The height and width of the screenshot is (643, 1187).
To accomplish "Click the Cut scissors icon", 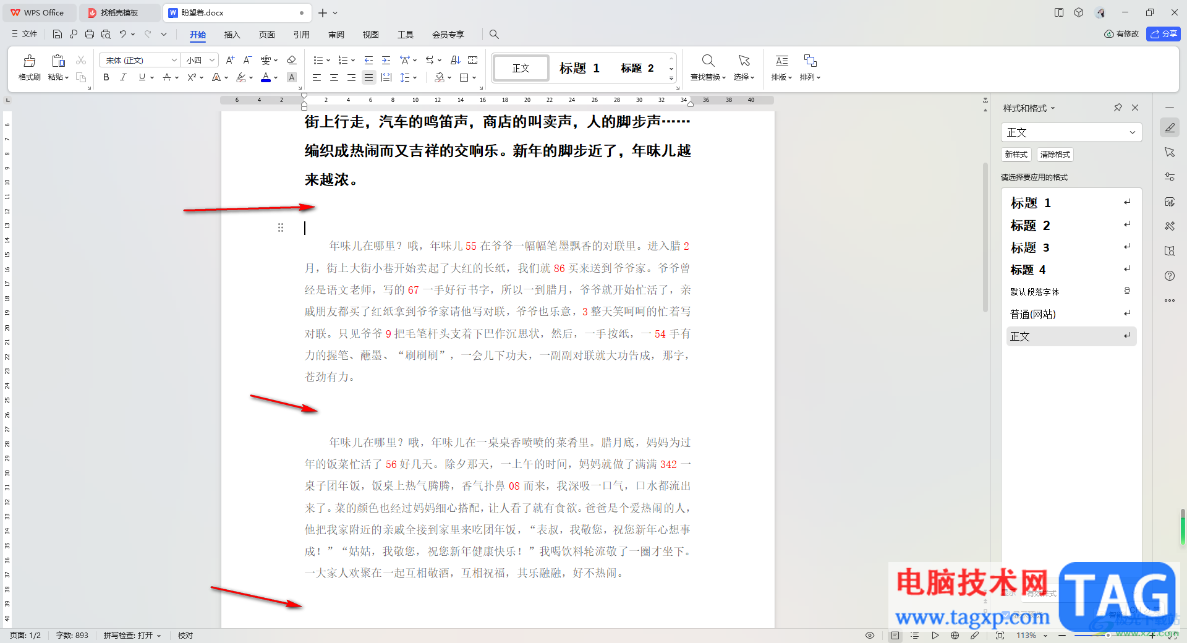I will (81, 60).
